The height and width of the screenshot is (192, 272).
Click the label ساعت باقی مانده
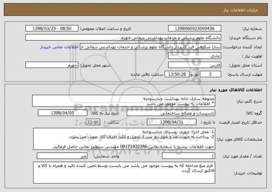(x=147, y=75)
